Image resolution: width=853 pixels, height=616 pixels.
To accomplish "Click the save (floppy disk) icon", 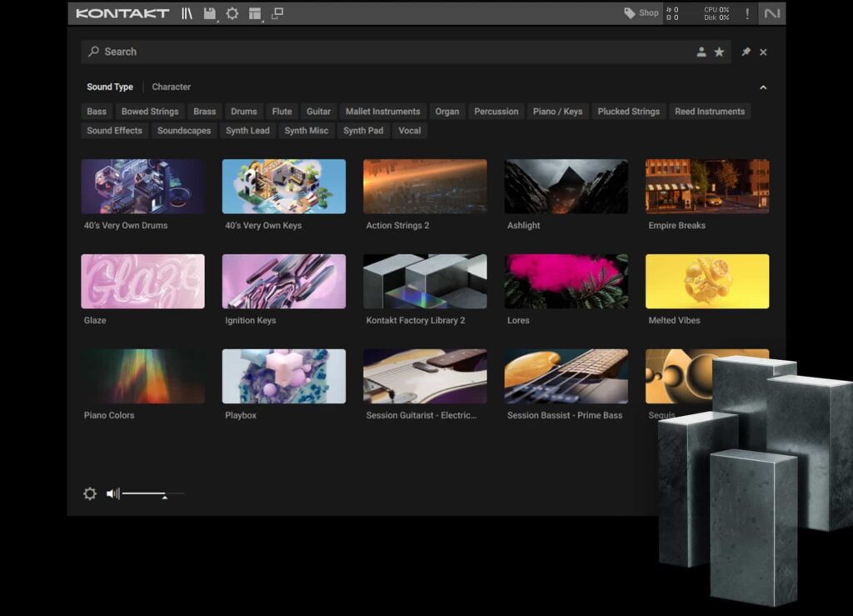I will coord(209,13).
